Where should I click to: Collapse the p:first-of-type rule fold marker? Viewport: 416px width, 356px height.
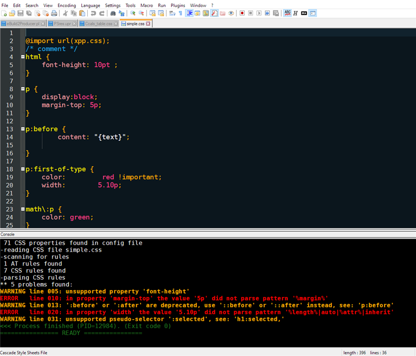[x=23, y=169]
